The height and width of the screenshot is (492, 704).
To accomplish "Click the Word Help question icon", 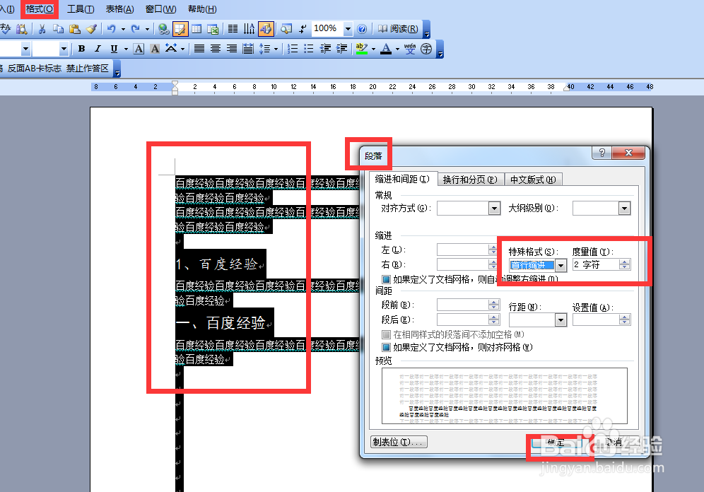I will (362, 29).
